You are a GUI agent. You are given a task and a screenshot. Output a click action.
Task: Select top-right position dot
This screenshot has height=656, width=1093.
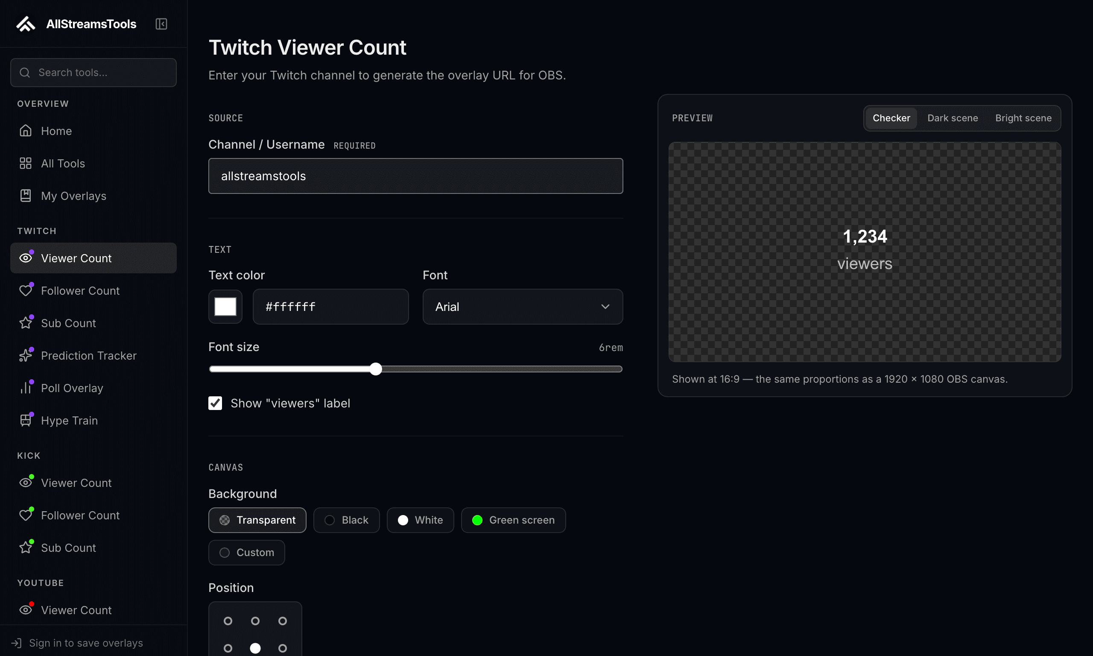click(x=283, y=621)
